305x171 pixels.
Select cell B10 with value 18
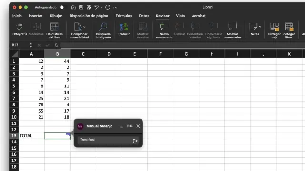point(57,117)
